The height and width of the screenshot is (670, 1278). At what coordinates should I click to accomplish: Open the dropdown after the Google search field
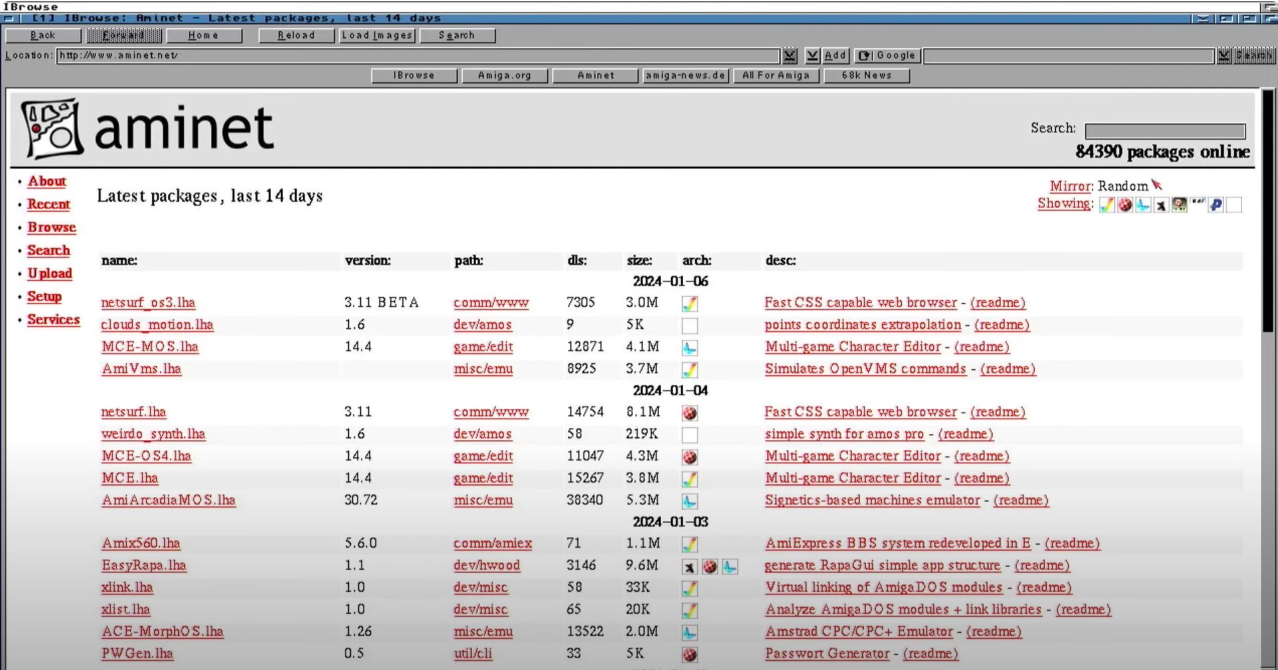(1224, 56)
